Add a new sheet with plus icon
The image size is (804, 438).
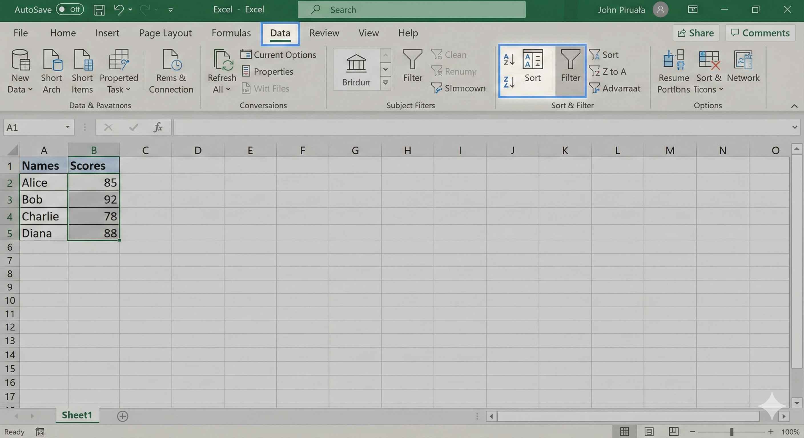pyautogui.click(x=122, y=416)
